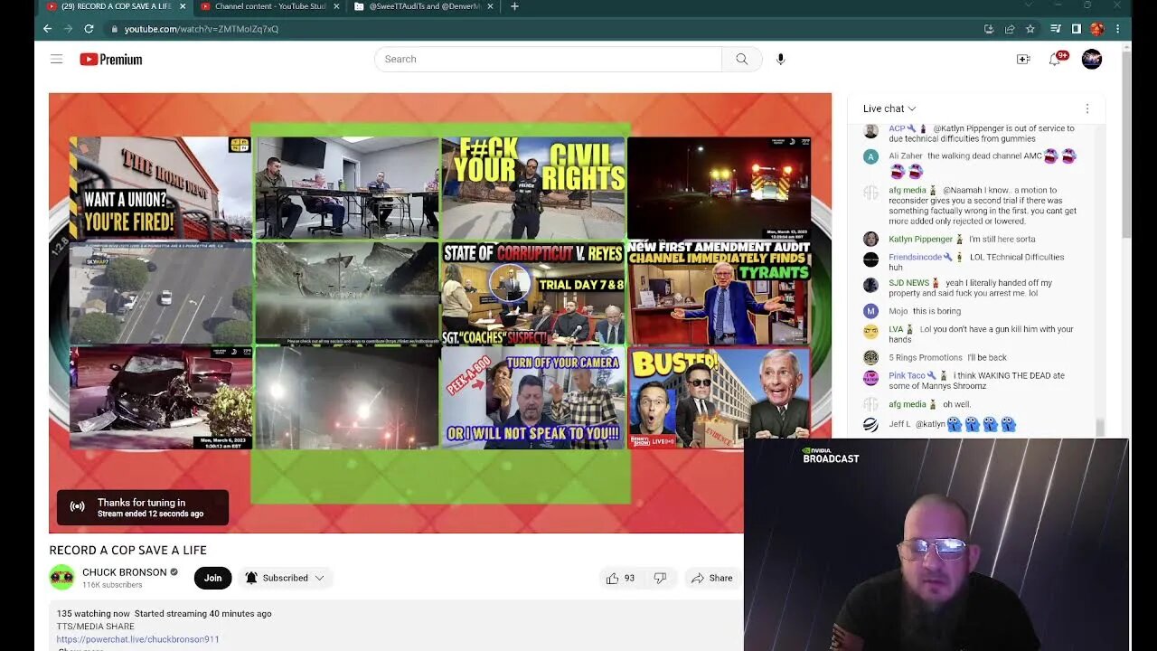The width and height of the screenshot is (1157, 651).
Task: Click the '116K subscribers' text
Action: click(112, 585)
